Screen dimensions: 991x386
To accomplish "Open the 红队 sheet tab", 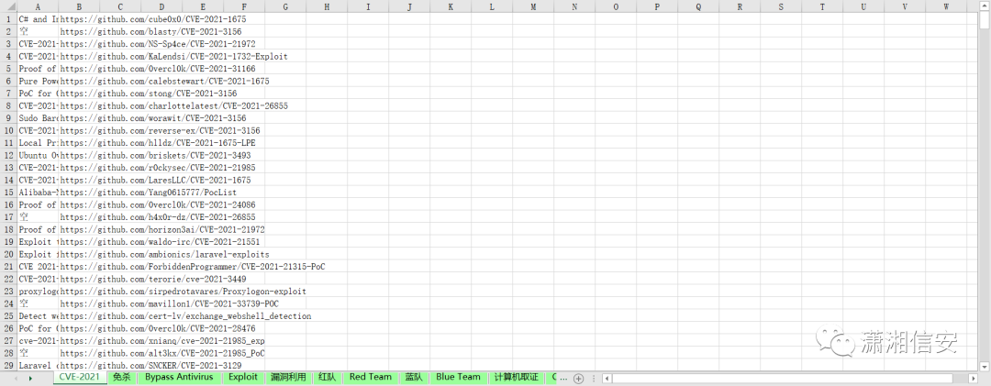I will (328, 377).
